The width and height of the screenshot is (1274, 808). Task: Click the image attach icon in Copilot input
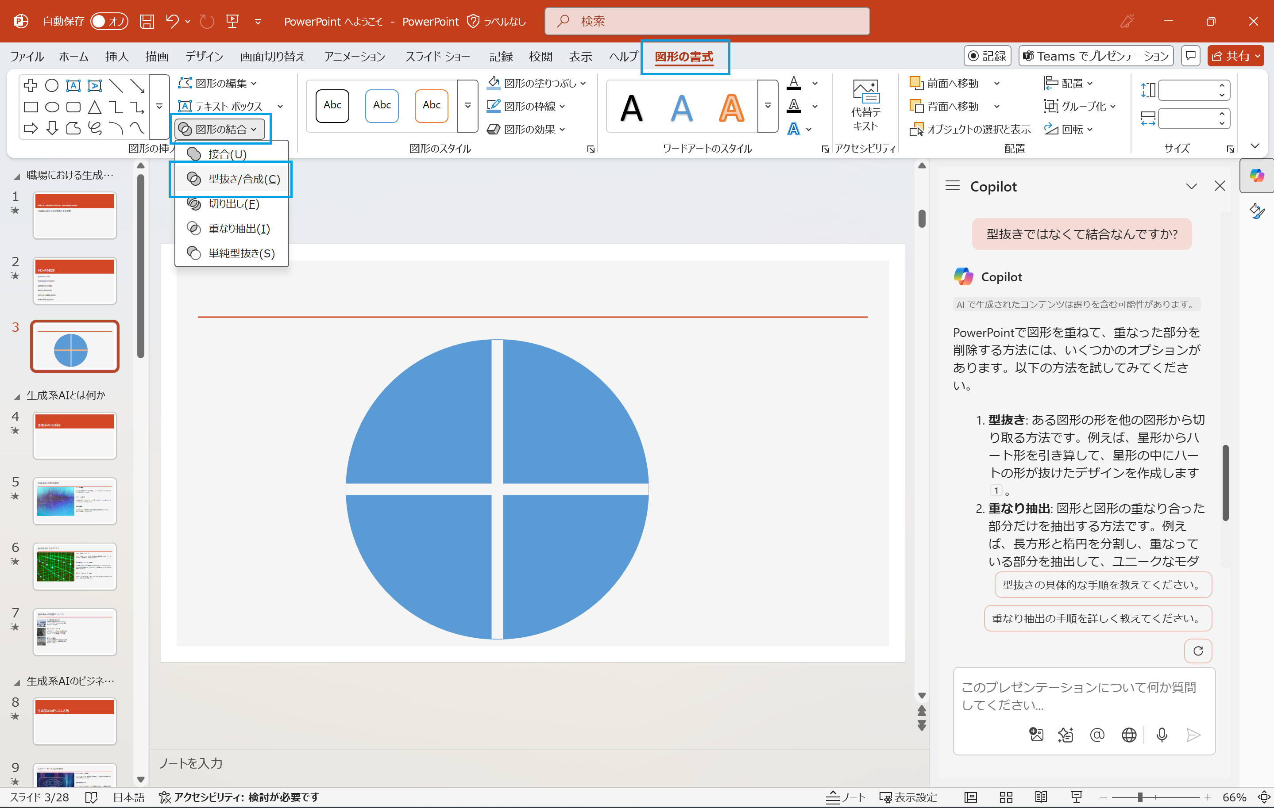1036,735
